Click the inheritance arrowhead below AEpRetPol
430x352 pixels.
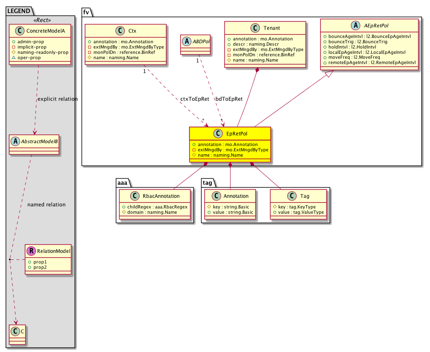[330, 74]
